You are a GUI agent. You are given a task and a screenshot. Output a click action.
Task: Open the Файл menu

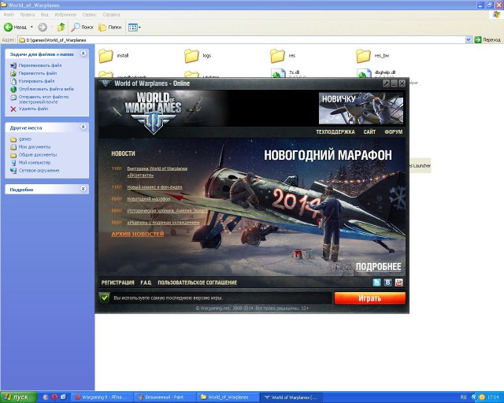point(9,15)
